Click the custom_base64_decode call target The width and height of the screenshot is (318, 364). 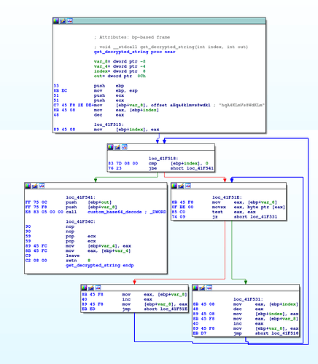click(x=115, y=212)
